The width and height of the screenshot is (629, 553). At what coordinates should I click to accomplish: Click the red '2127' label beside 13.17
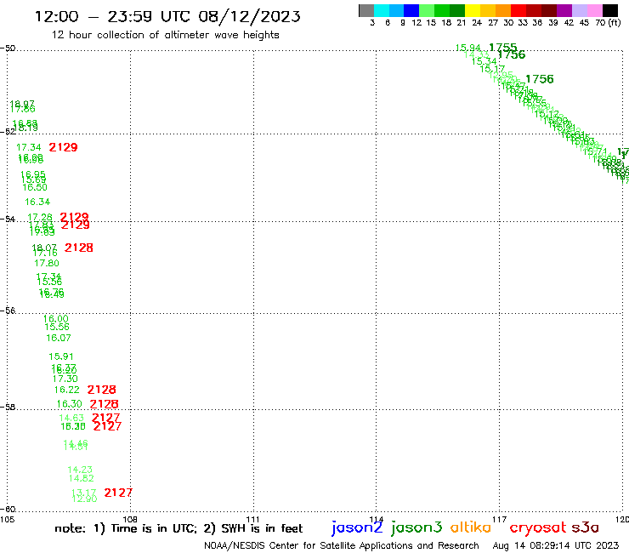(118, 493)
